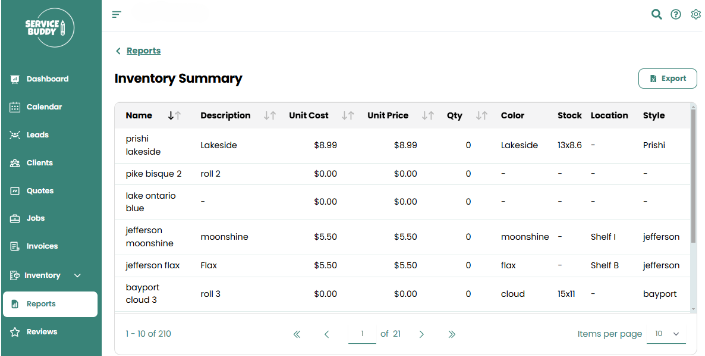Expand the Inventory submenu chevron
Image resolution: width=705 pixels, height=356 pixels.
tap(77, 276)
